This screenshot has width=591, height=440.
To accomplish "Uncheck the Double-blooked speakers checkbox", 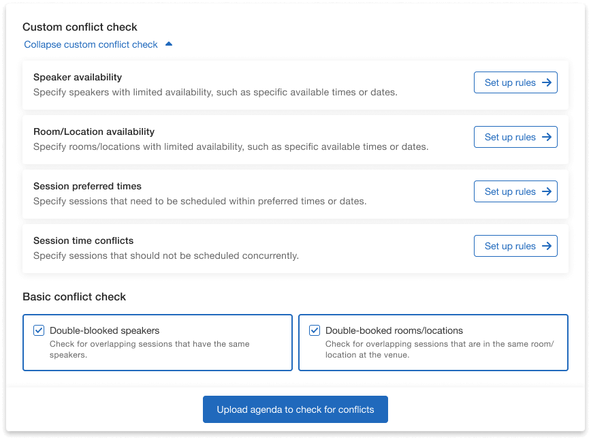I will [39, 330].
